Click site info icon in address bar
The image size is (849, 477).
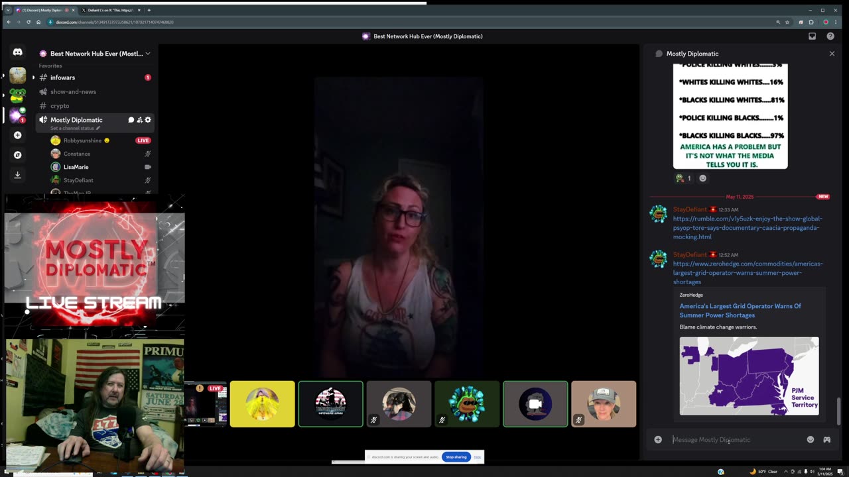(x=50, y=22)
